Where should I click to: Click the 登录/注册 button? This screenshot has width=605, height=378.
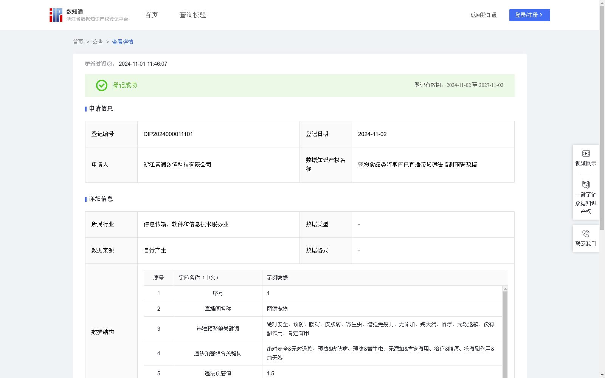pyautogui.click(x=530, y=15)
